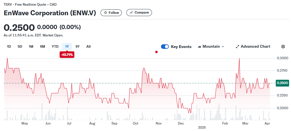Screen dimensions: 291x131
Task: Switch chart to 5Y range
Action: 78,47
